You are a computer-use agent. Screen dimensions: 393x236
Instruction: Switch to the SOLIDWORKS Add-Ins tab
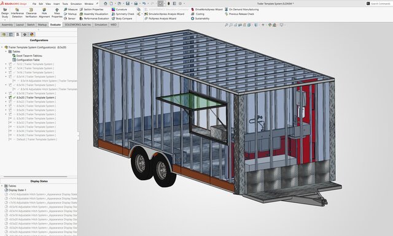[x=78, y=25]
